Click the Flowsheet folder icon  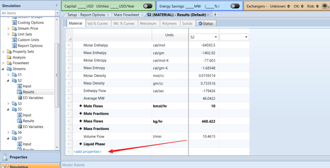pos(9,63)
